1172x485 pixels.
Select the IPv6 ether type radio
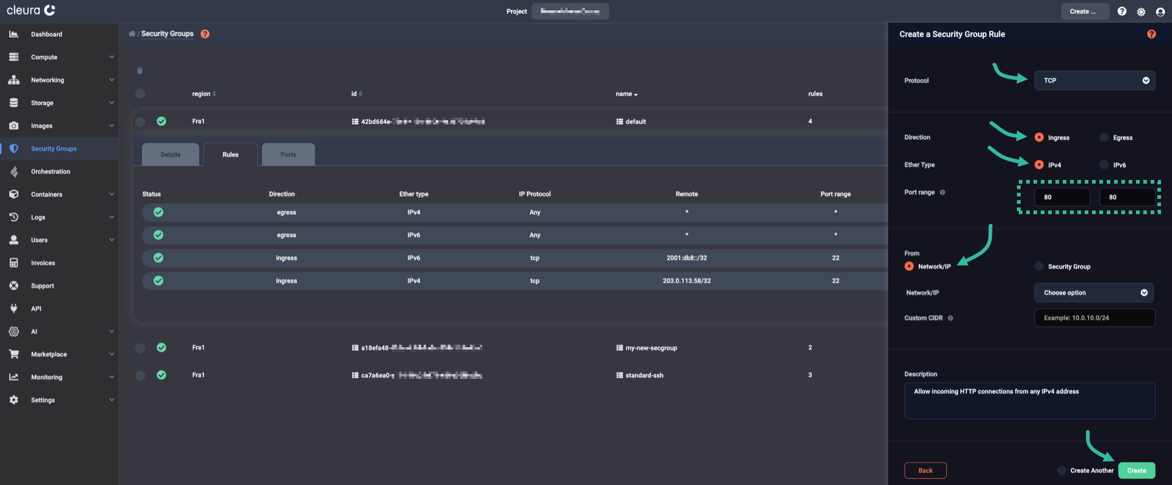1104,165
